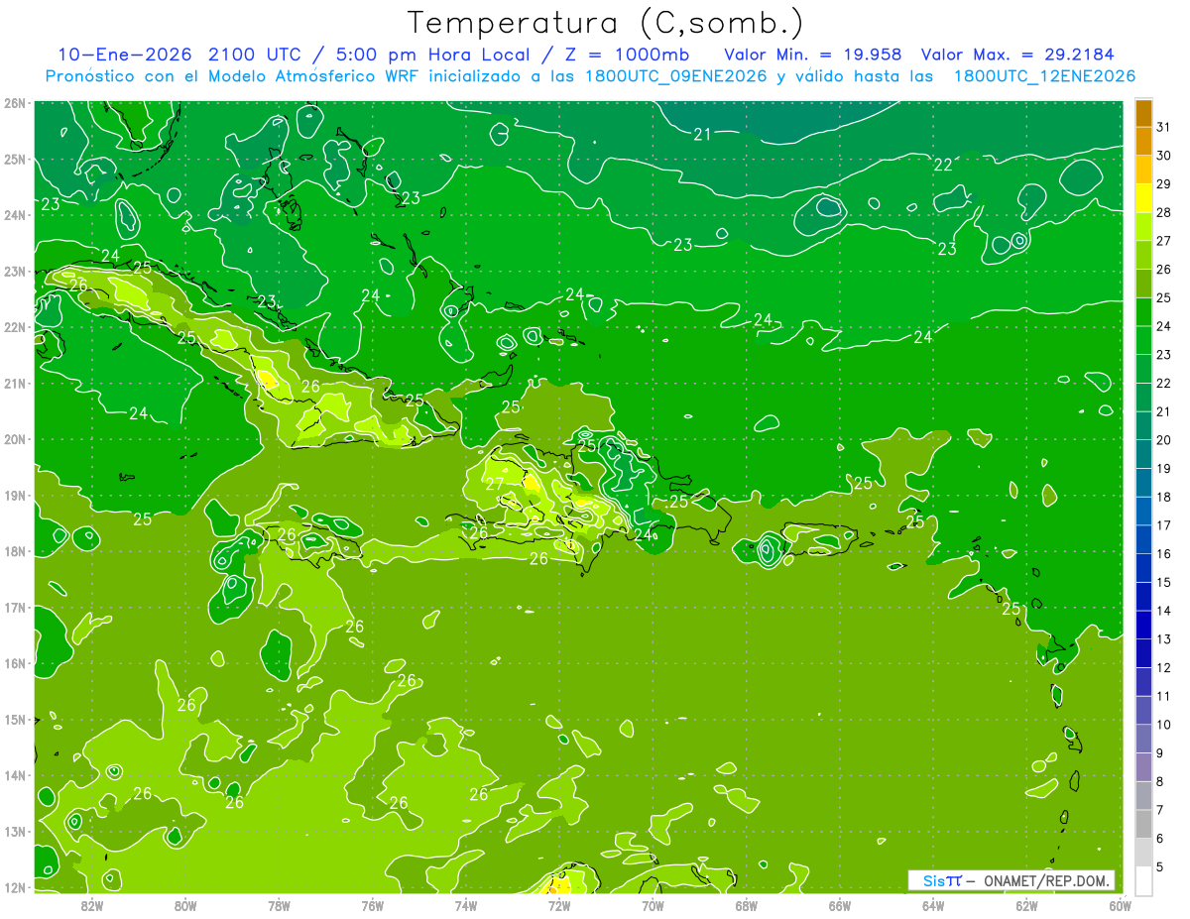1190x919 pixels.
Task: Click the 26N latitude axis label
Action: (17, 103)
